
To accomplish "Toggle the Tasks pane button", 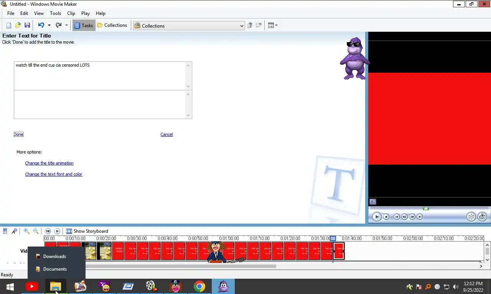I will (x=84, y=26).
